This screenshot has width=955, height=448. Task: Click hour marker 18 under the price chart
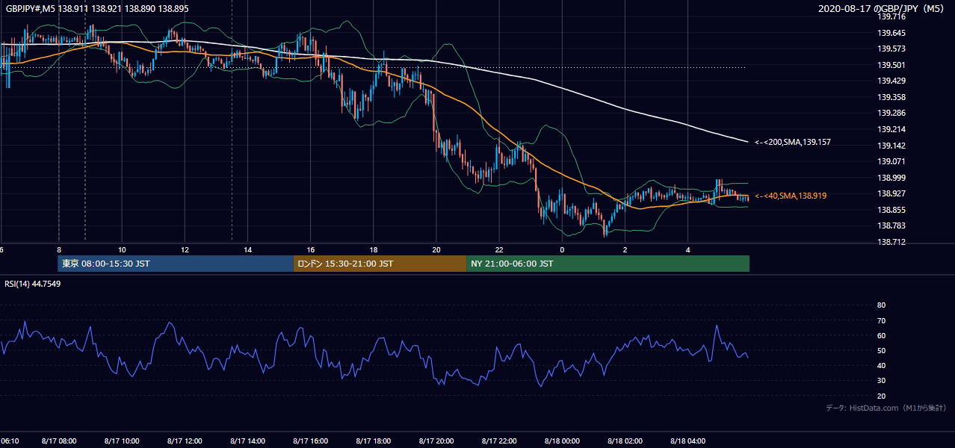click(373, 250)
